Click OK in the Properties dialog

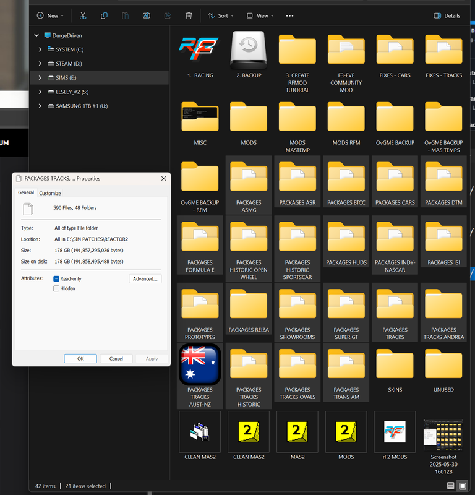click(80, 359)
